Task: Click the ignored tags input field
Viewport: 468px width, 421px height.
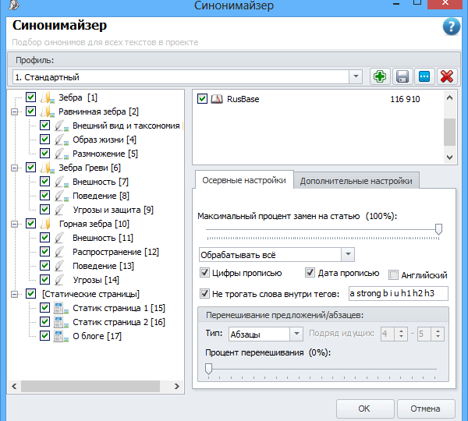Action: click(398, 293)
